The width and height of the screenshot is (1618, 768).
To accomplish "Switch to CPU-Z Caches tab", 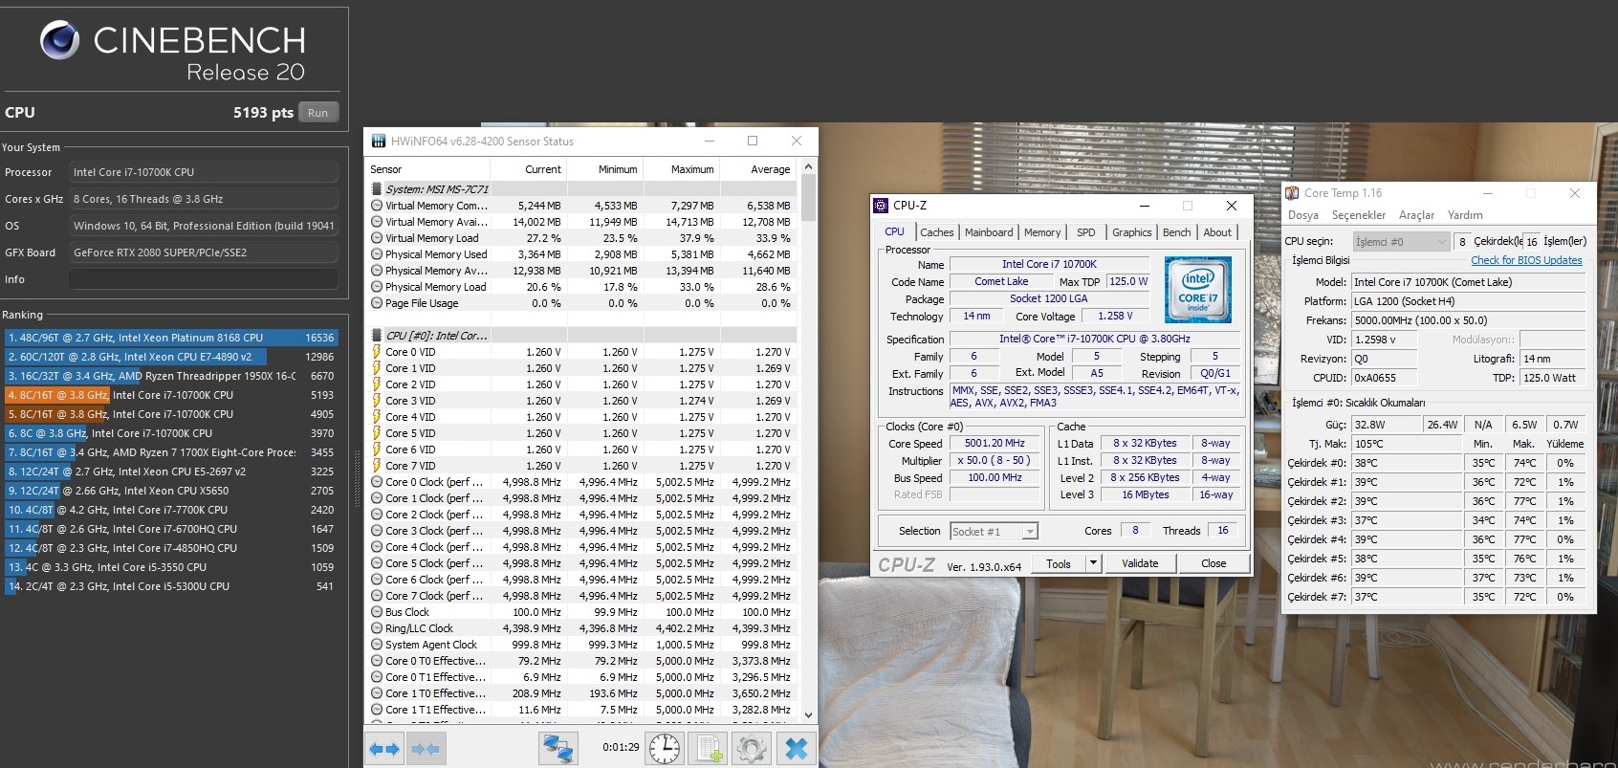I will tap(937, 232).
